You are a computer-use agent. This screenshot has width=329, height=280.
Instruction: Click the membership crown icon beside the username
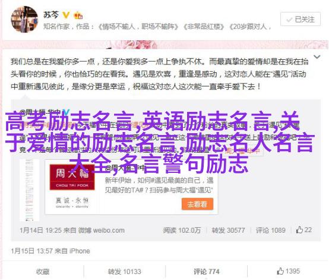(78, 15)
